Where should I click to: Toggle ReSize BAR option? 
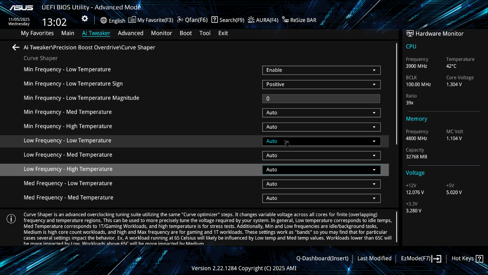tap(299, 20)
